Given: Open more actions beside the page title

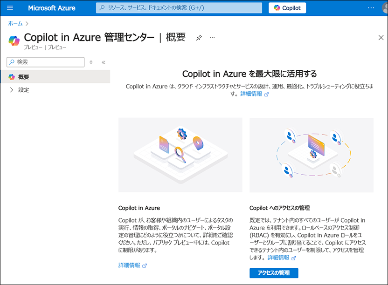Looking at the screenshot, I should point(212,38).
